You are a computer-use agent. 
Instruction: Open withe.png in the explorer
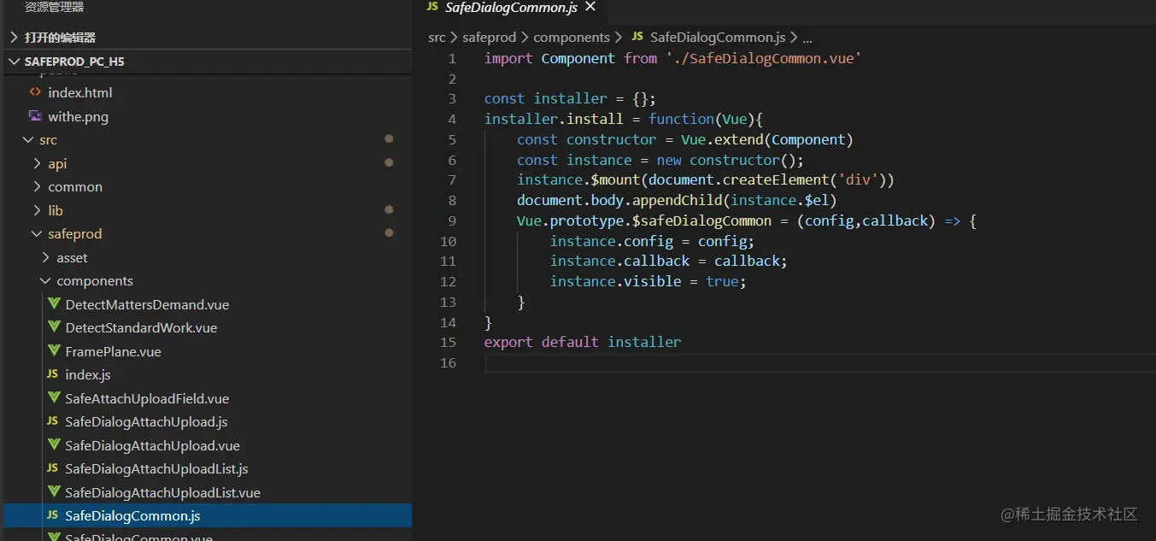pyautogui.click(x=78, y=116)
